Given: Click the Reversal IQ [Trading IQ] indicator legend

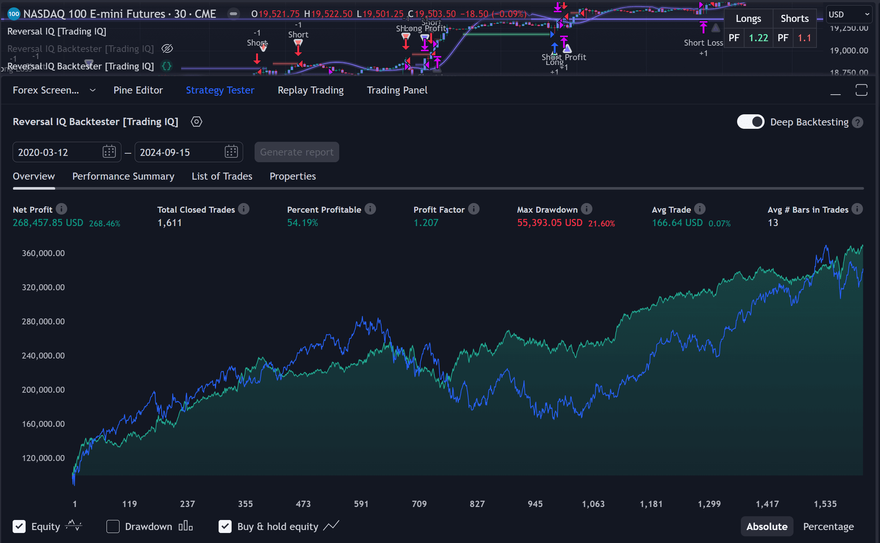Looking at the screenshot, I should [57, 32].
